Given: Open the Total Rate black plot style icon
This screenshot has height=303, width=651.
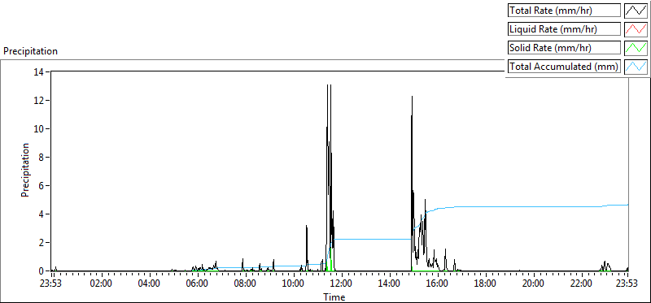Looking at the screenshot, I should (636, 11).
